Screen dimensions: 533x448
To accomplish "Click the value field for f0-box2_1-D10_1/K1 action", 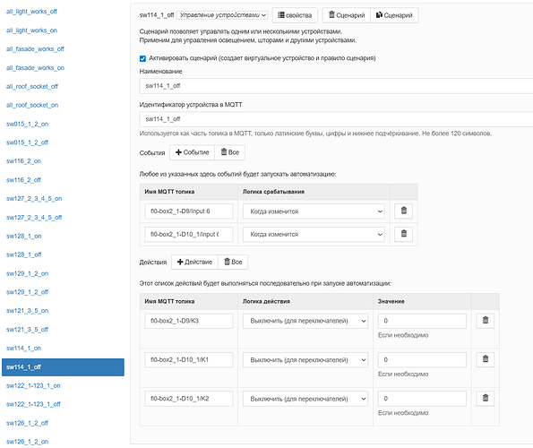I will coord(422,359).
